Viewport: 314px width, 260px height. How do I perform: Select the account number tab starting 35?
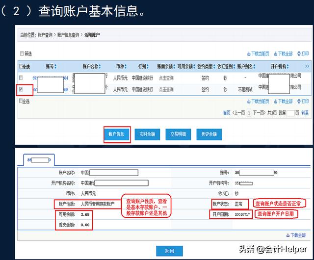click(39, 160)
